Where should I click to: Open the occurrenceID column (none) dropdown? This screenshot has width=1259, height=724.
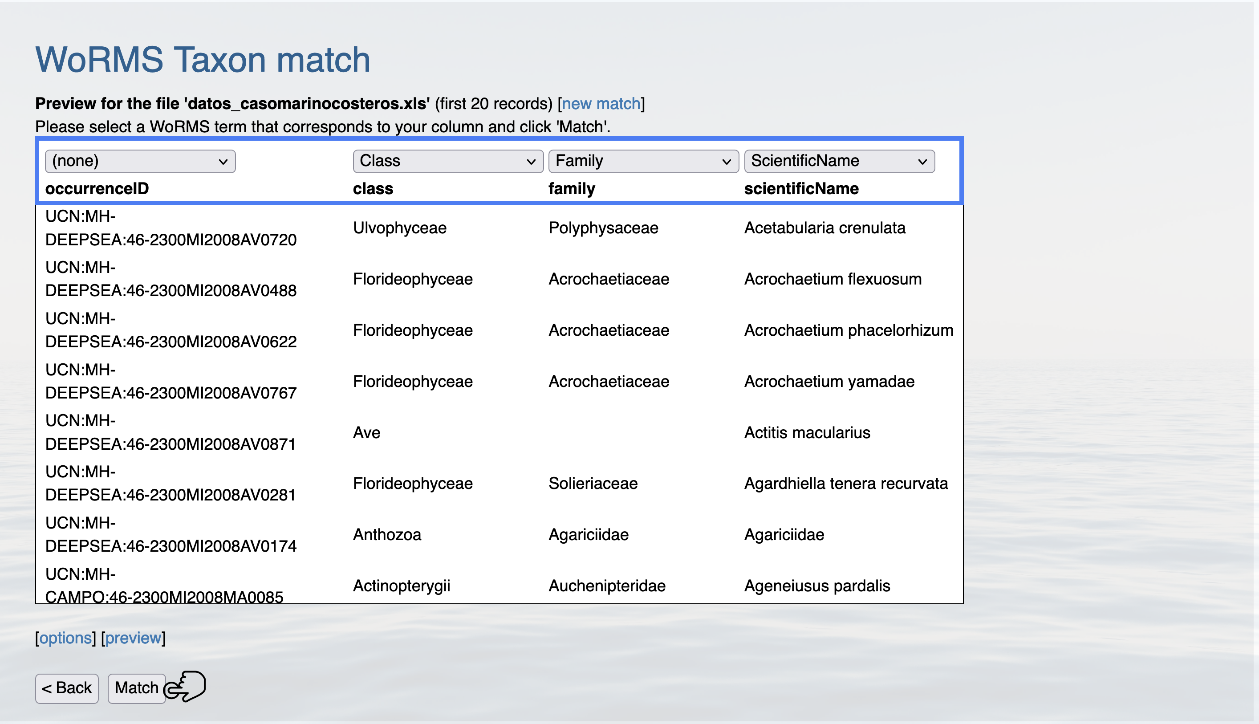coord(140,161)
